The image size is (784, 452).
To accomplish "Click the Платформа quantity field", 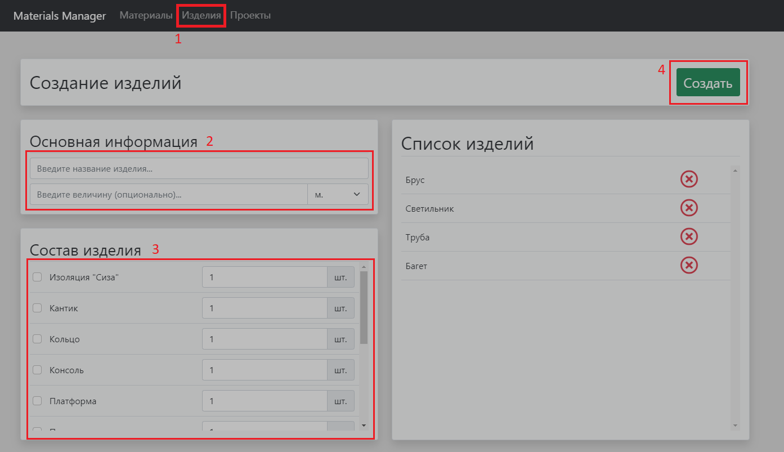I will (265, 401).
